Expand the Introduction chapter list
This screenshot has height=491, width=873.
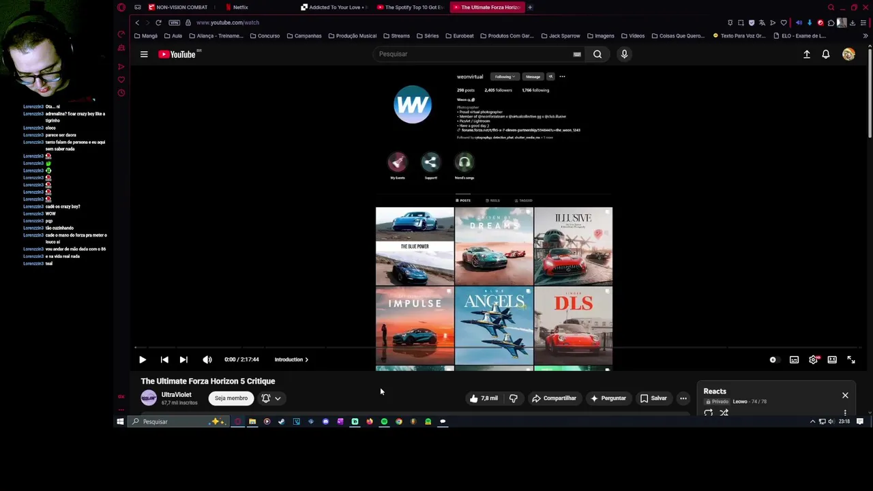(x=291, y=359)
